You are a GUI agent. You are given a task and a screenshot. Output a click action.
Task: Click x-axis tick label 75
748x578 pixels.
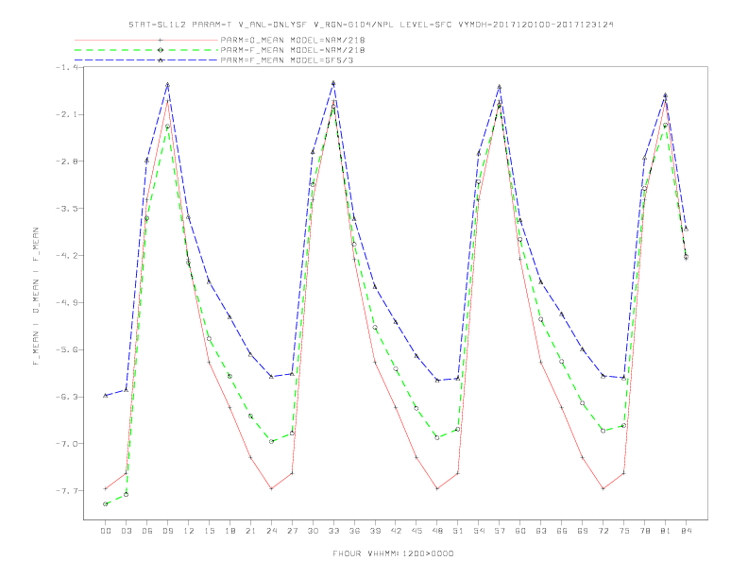[x=624, y=531]
